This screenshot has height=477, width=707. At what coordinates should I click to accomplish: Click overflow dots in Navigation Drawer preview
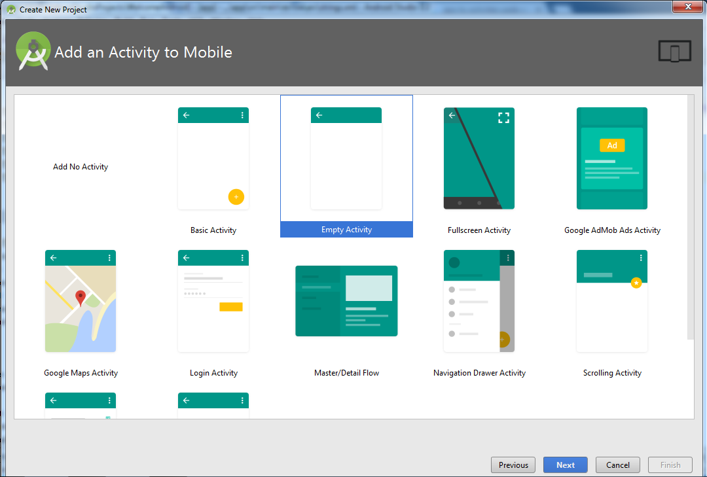click(508, 258)
